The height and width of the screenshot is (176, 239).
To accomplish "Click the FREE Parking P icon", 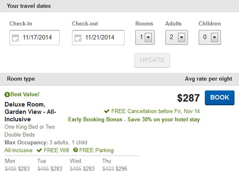I will (x=75, y=150).
